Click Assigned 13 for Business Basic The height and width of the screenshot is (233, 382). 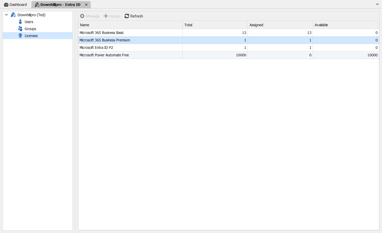[309, 33]
